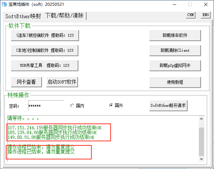Click the 密码 password field

(45, 106)
